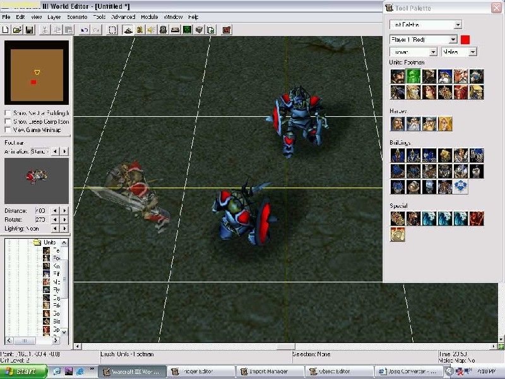The width and height of the screenshot is (505, 379).
Task: Click the New Map toolbar icon
Action: pyautogui.click(x=6, y=30)
